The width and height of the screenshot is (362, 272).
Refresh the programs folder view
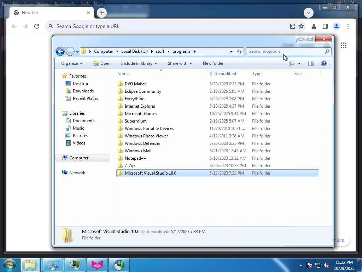pyautogui.click(x=239, y=51)
